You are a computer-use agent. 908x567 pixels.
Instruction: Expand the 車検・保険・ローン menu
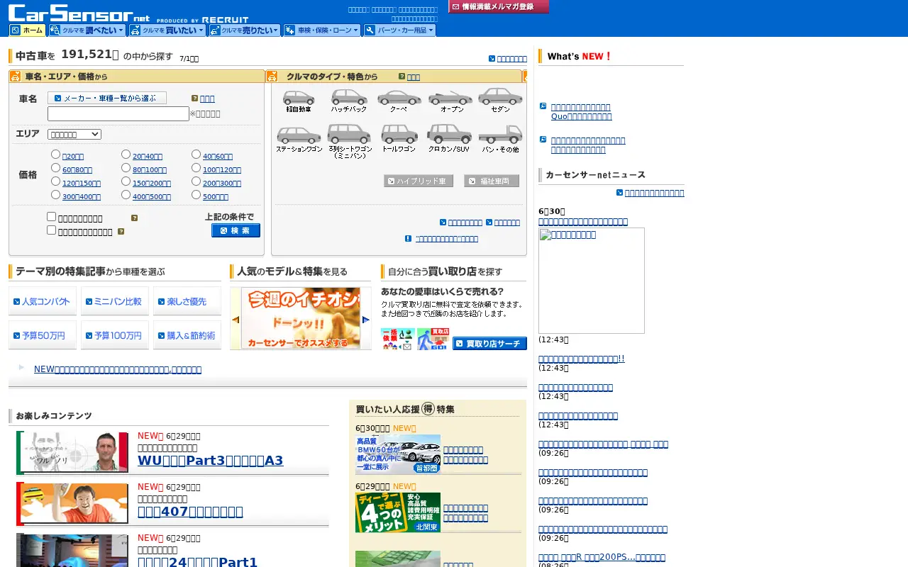[321, 30]
